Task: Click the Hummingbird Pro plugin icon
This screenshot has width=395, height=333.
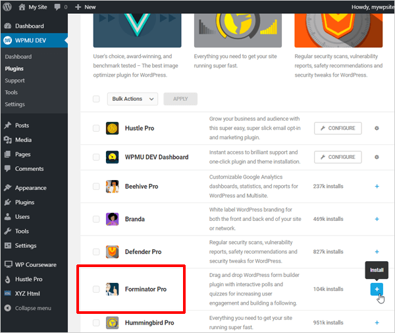Action: click(x=112, y=323)
